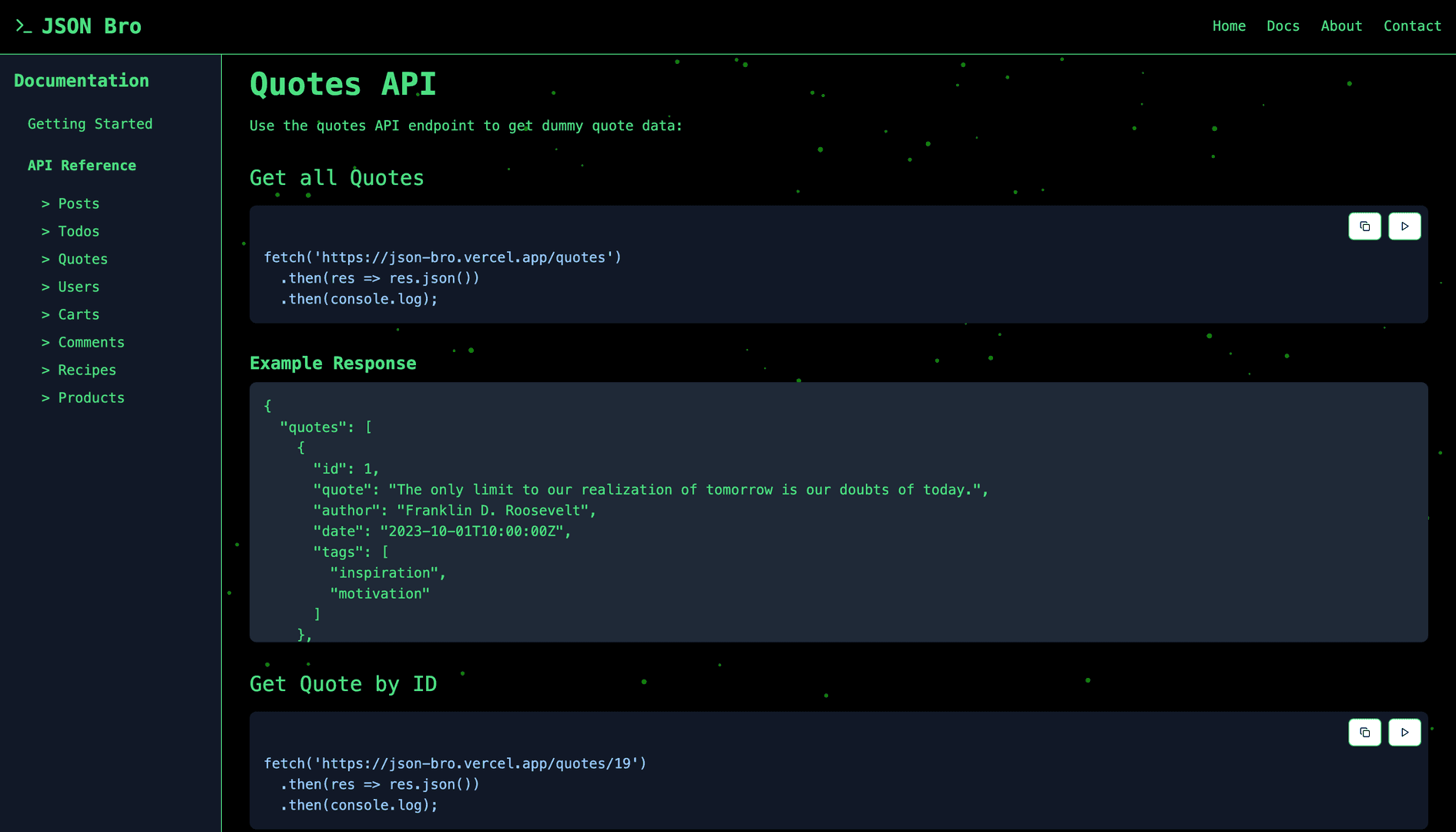Run the Get all Quotes fetch example
The height and width of the screenshot is (832, 1456).
click(1404, 226)
